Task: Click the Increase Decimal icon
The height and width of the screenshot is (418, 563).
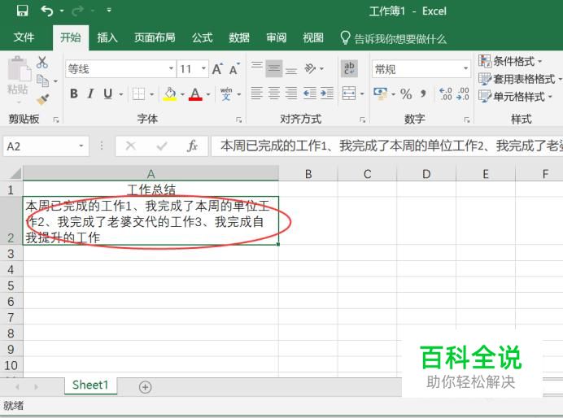Action: coord(446,94)
